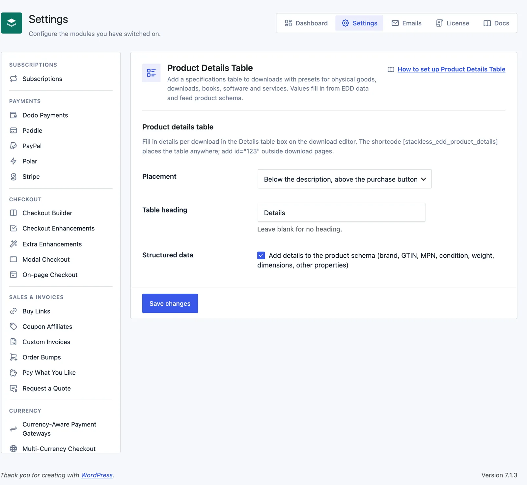This screenshot has width=527, height=485.
Task: Click the PayPal logo icon
Action: 14,146
